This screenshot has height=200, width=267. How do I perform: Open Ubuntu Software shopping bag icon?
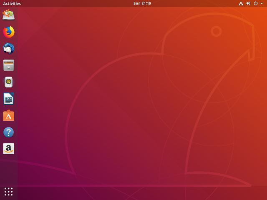click(x=9, y=115)
